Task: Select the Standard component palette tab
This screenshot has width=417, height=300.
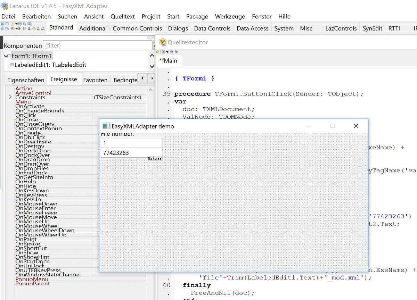Action: (61, 27)
